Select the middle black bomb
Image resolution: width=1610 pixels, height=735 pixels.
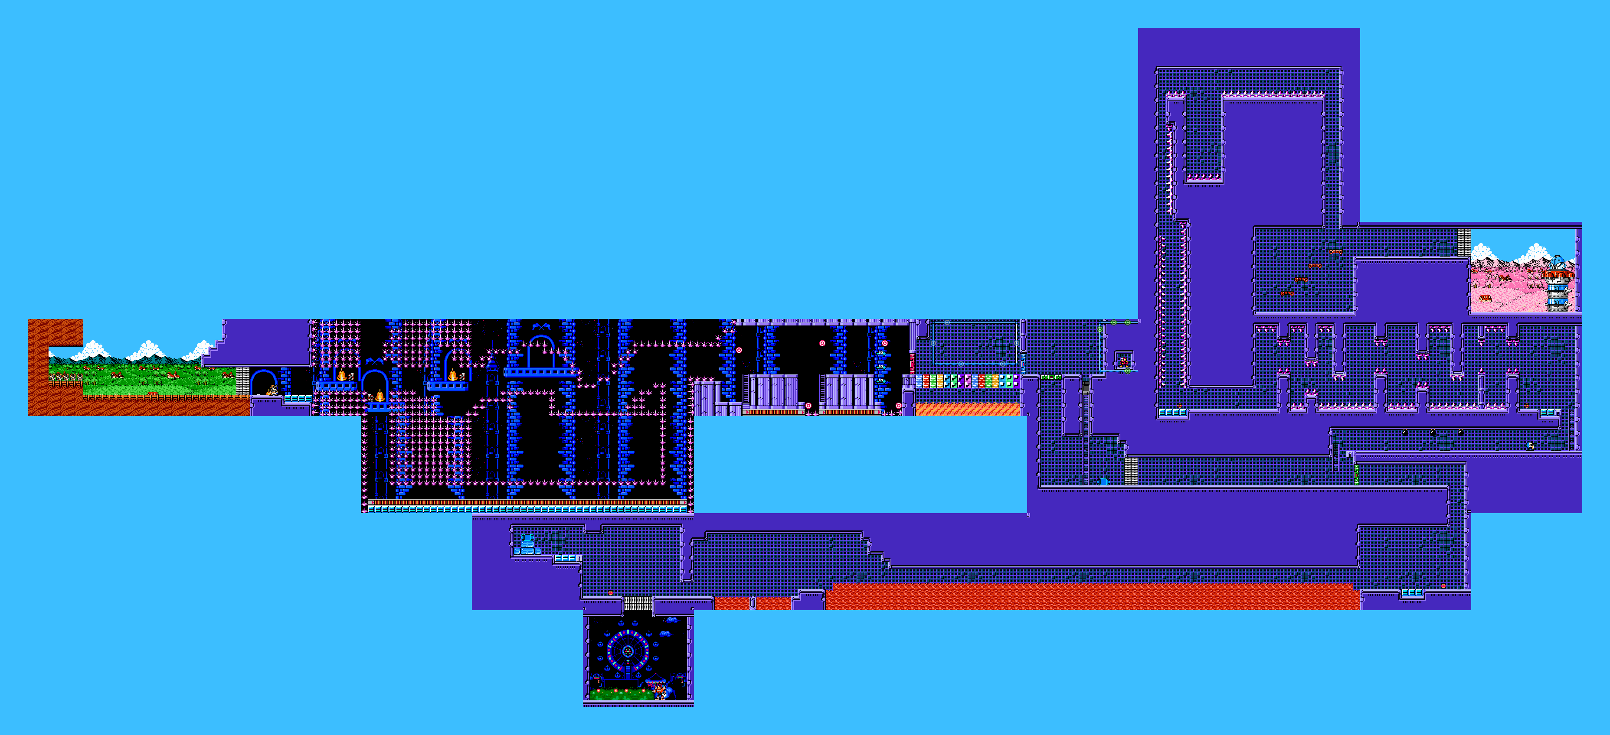[x=1433, y=433]
